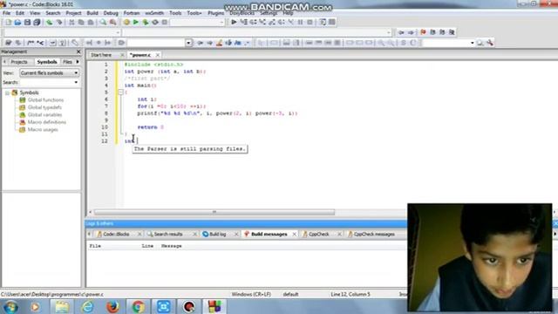The image size is (558, 314).
Task: Click the Open file toolbar icon
Action: pyautogui.click(x=17, y=22)
